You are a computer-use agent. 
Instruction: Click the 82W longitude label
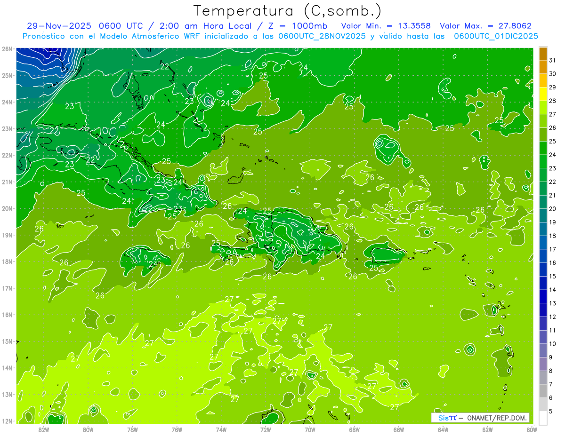pyautogui.click(x=44, y=429)
